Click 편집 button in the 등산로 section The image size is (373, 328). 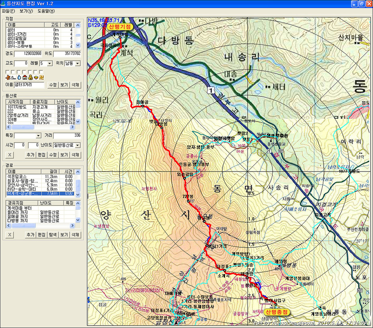pyautogui.click(x=42, y=155)
